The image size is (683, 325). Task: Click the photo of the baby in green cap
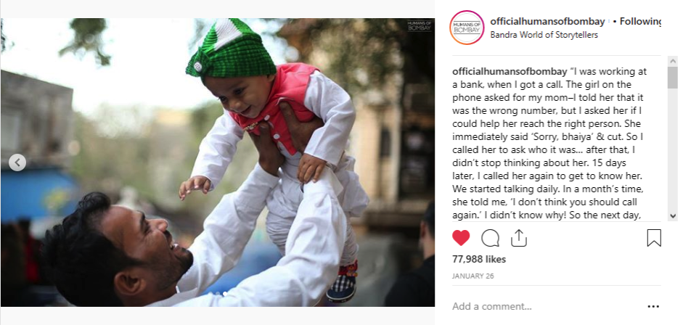[x=217, y=162]
